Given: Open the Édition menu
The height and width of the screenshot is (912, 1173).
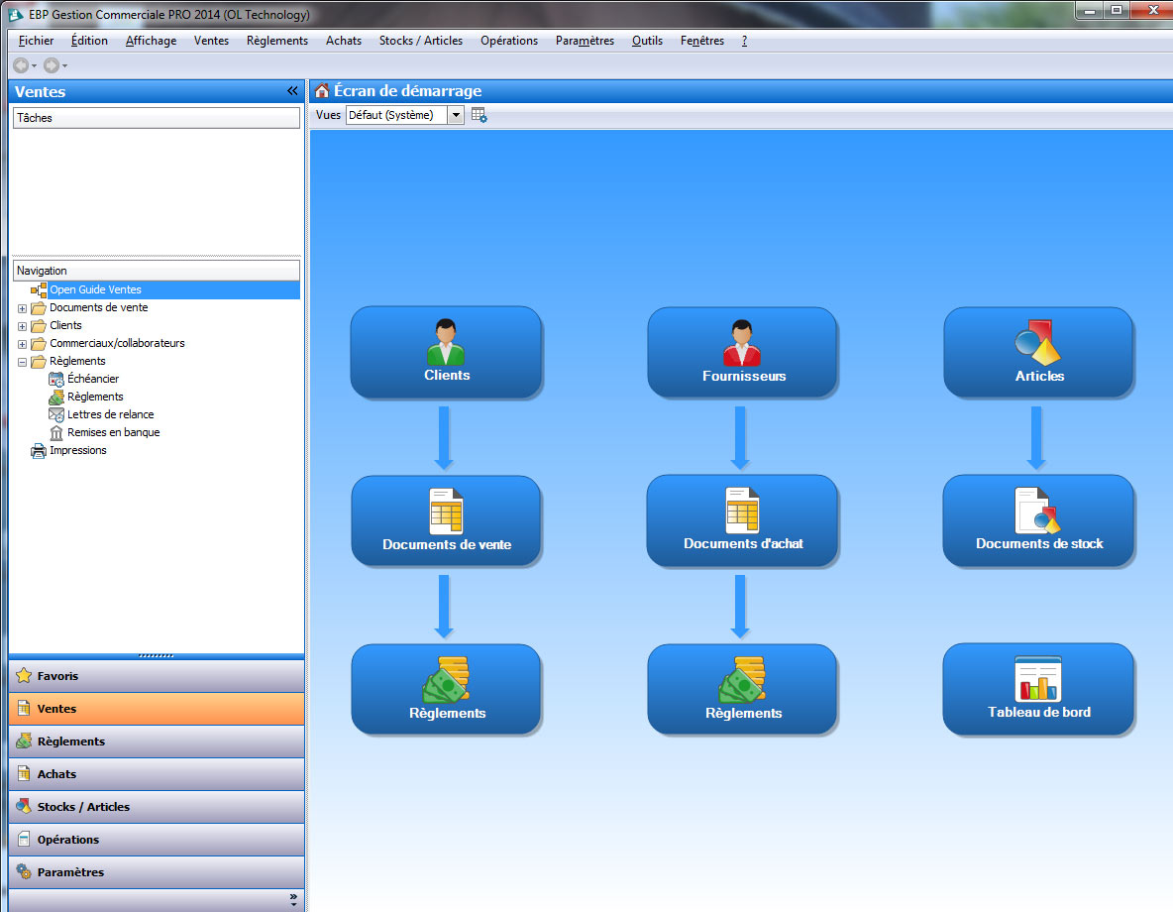Looking at the screenshot, I should (89, 41).
